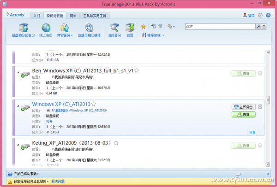Collapse the Ben_Windows XP backup entry
277x187 pixels.
pos(18,72)
